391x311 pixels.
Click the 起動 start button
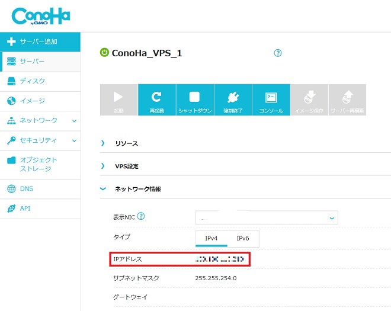tap(118, 100)
